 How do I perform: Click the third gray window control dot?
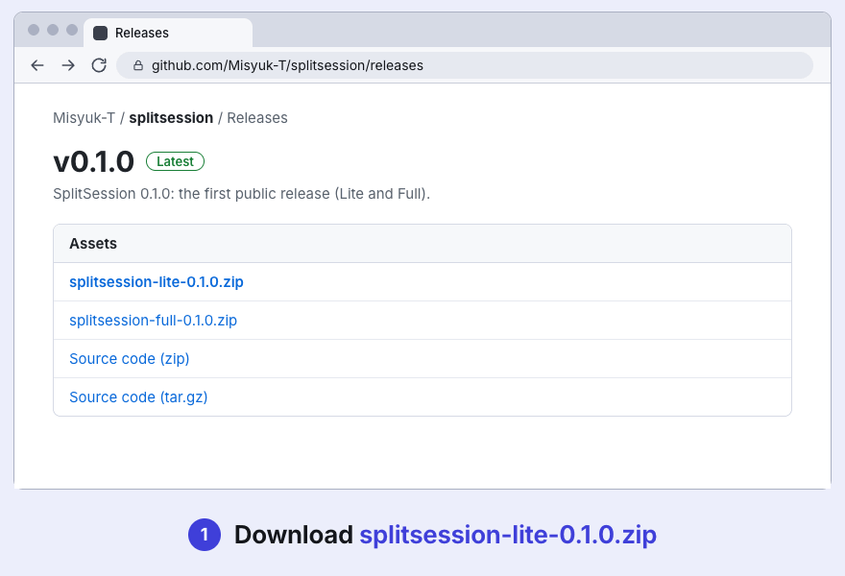pos(72,30)
